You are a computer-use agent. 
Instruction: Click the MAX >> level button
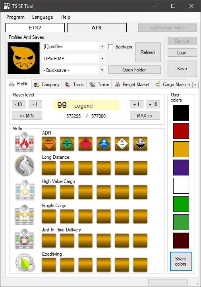point(145,116)
